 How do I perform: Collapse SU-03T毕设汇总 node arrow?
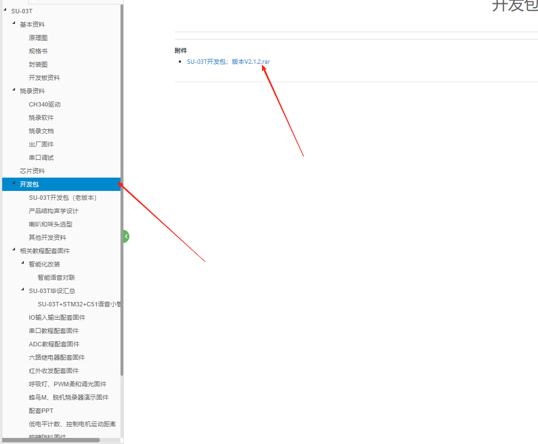pos(23,290)
